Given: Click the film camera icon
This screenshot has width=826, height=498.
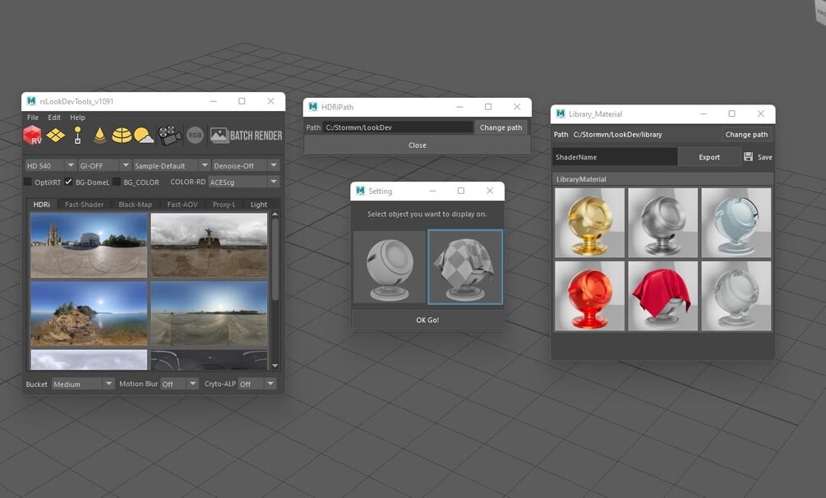Looking at the screenshot, I should pyautogui.click(x=169, y=136).
